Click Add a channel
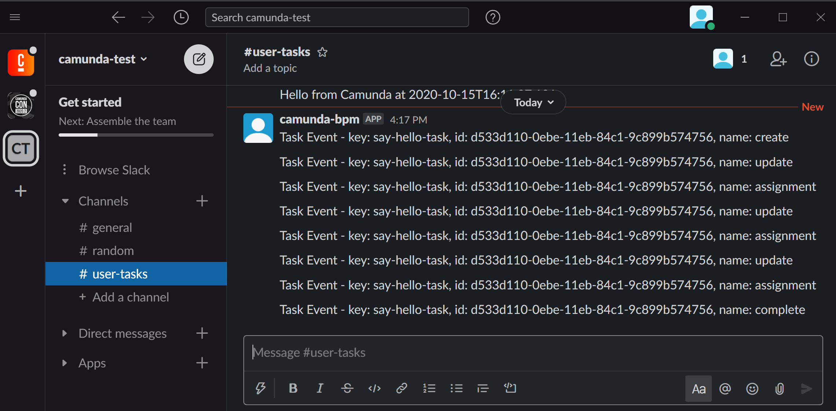The image size is (836, 411). (x=131, y=297)
